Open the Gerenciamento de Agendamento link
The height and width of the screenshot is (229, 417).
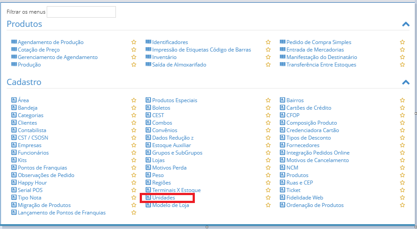tap(58, 57)
